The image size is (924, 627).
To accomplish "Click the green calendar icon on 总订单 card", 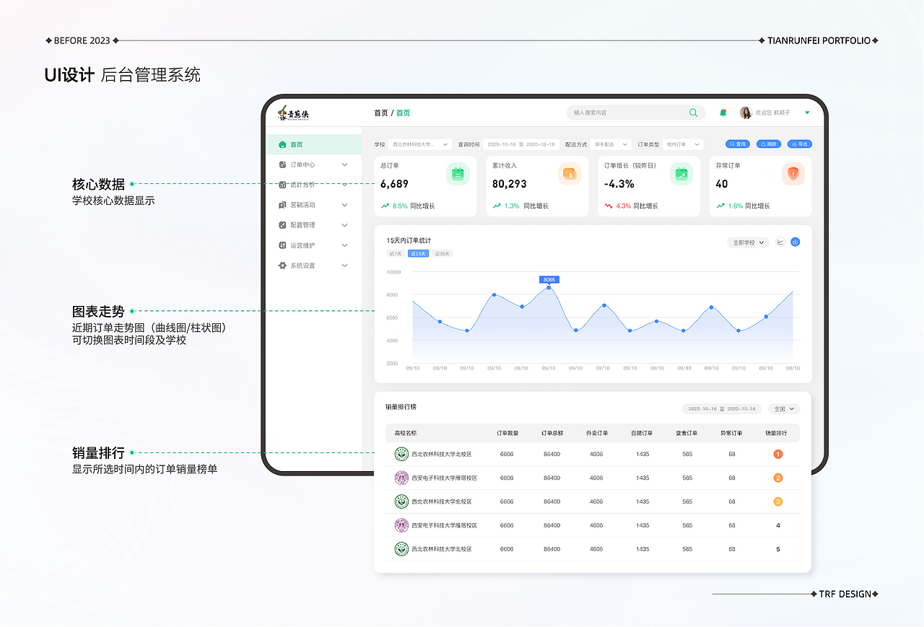I will coord(458,173).
